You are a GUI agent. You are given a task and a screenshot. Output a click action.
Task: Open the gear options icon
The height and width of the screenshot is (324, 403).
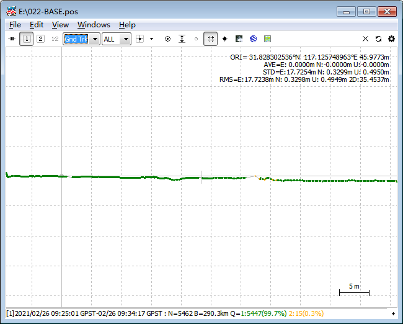tap(391, 39)
